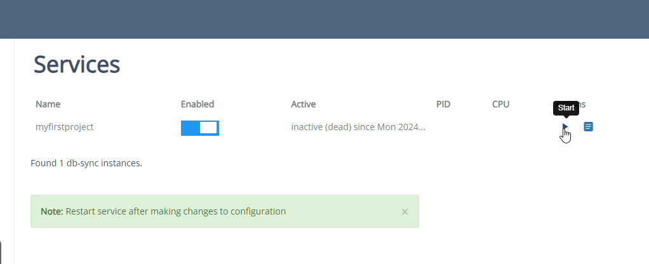Click the Name column header
Viewport: 649px width, 264px height.
(x=48, y=104)
